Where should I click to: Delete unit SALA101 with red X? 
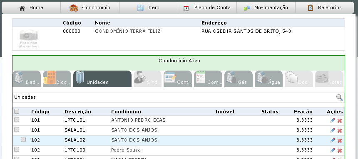pyautogui.click(x=340, y=131)
